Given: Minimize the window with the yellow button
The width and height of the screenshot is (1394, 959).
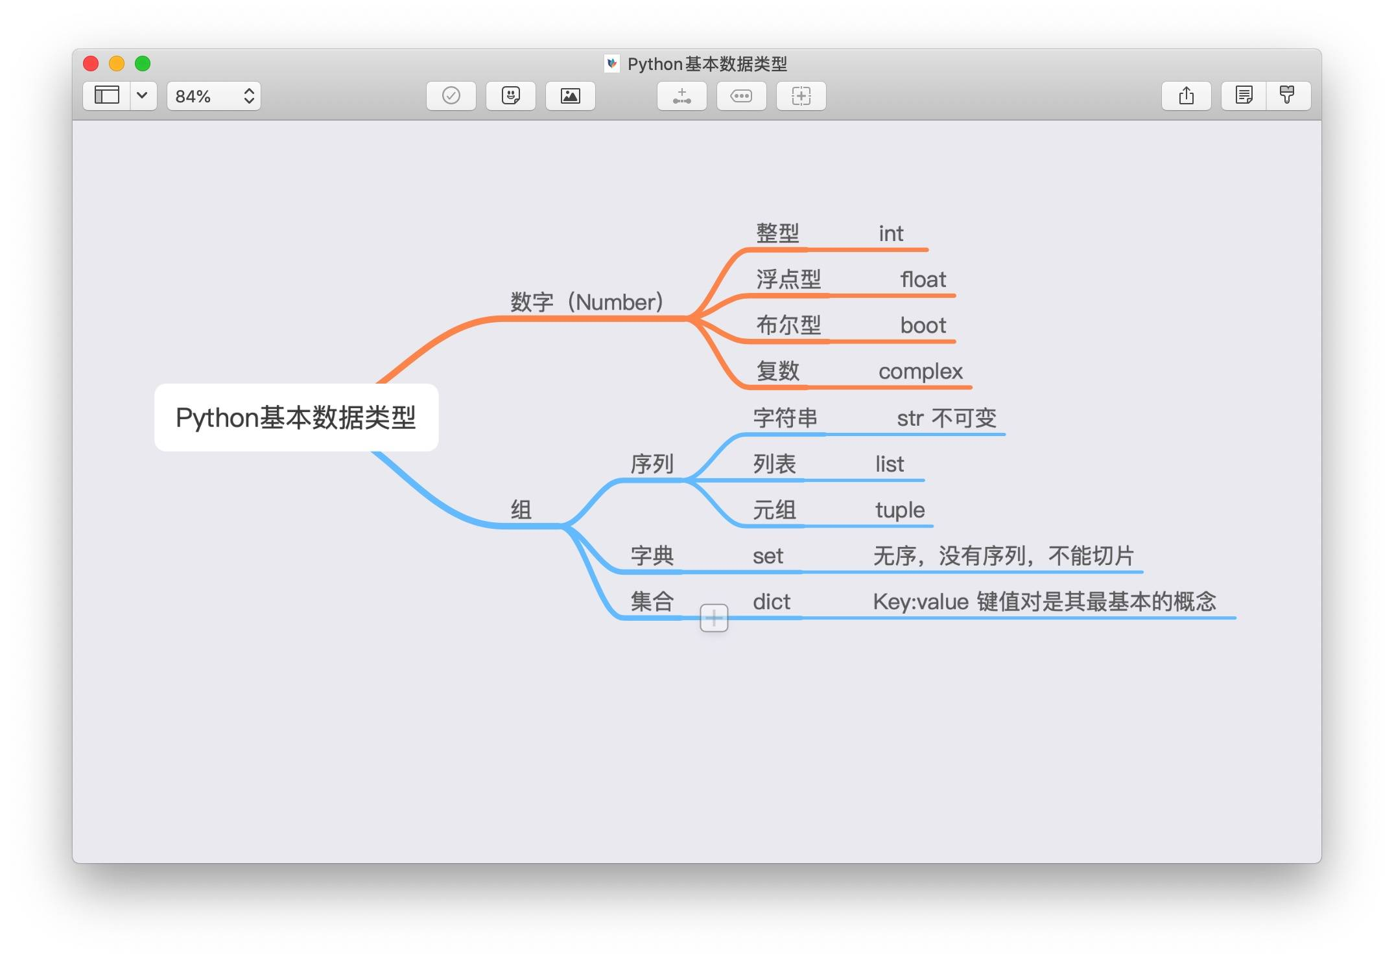Looking at the screenshot, I should click(x=117, y=64).
